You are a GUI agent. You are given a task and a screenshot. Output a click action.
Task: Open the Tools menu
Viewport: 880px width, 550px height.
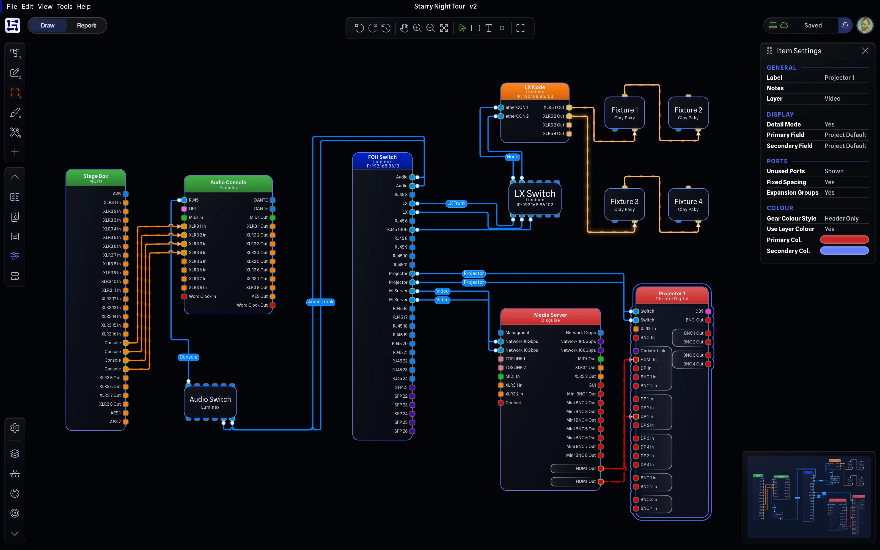65,7
